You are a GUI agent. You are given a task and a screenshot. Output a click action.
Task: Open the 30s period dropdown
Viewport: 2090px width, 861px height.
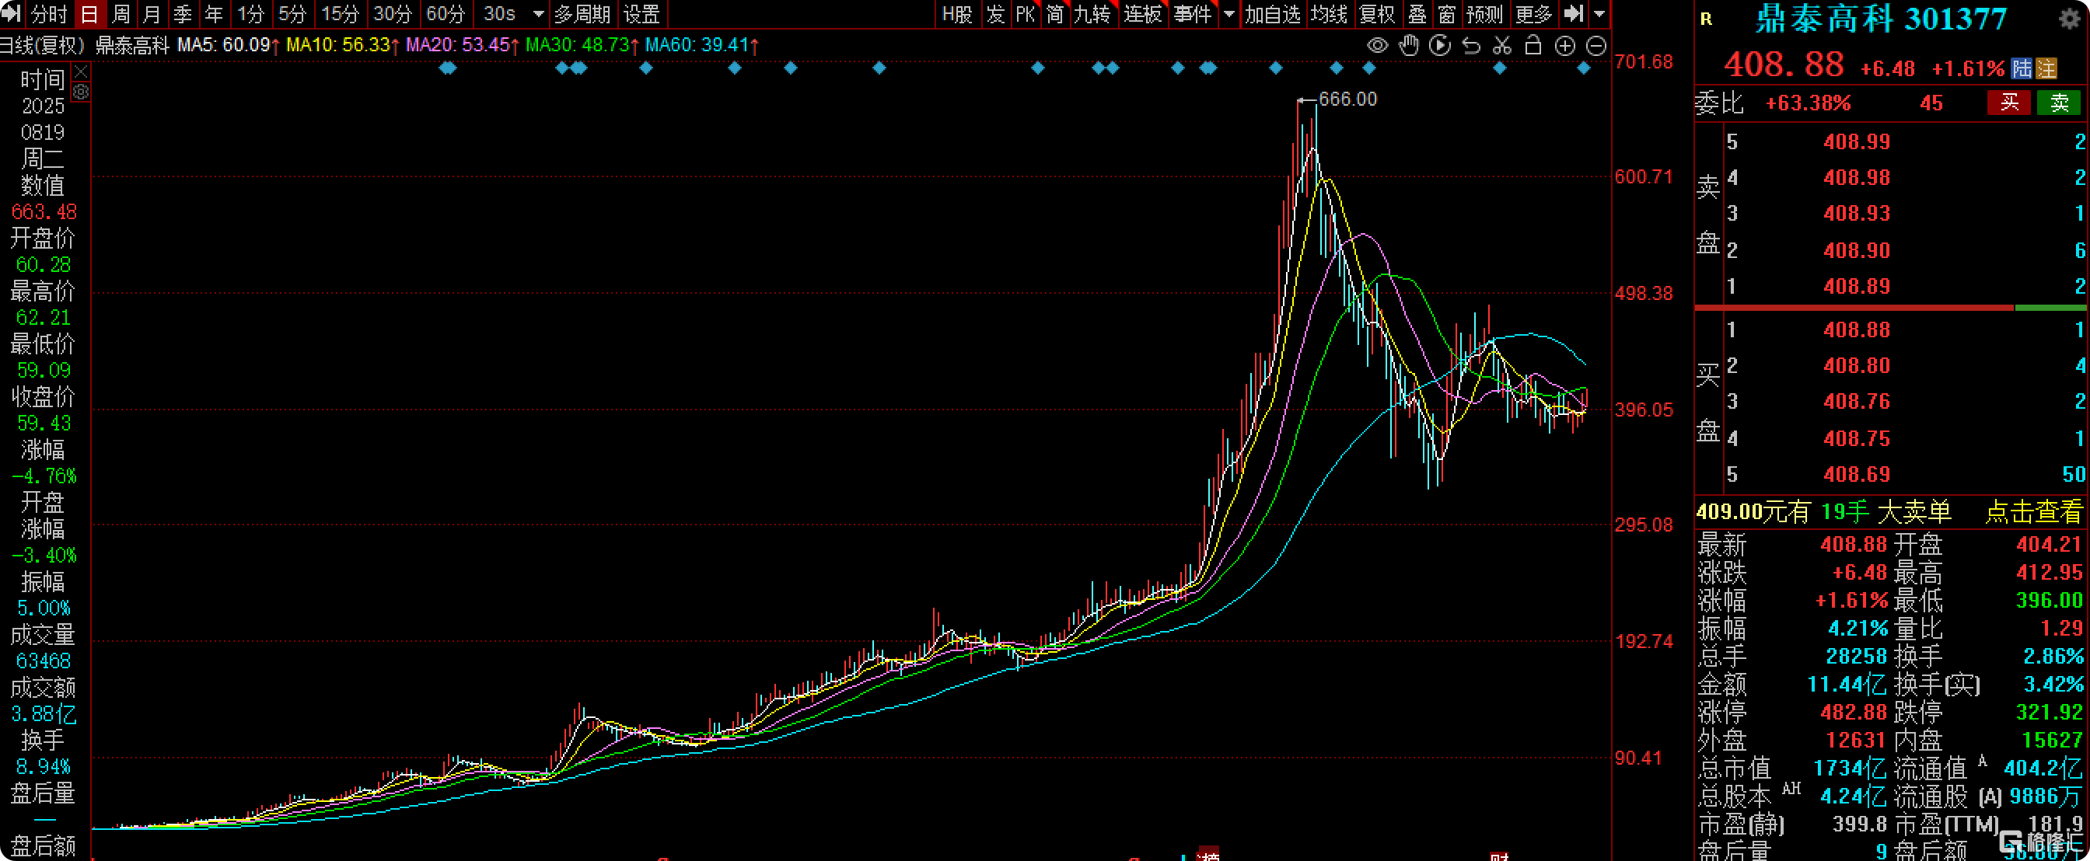538,14
